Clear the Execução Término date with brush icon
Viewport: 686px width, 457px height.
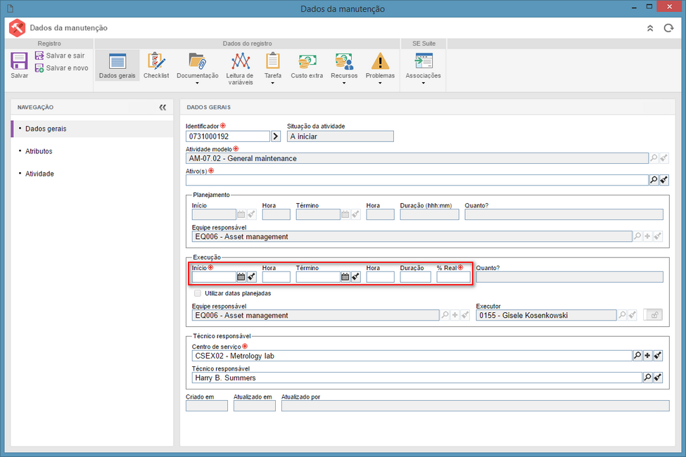tap(356, 277)
